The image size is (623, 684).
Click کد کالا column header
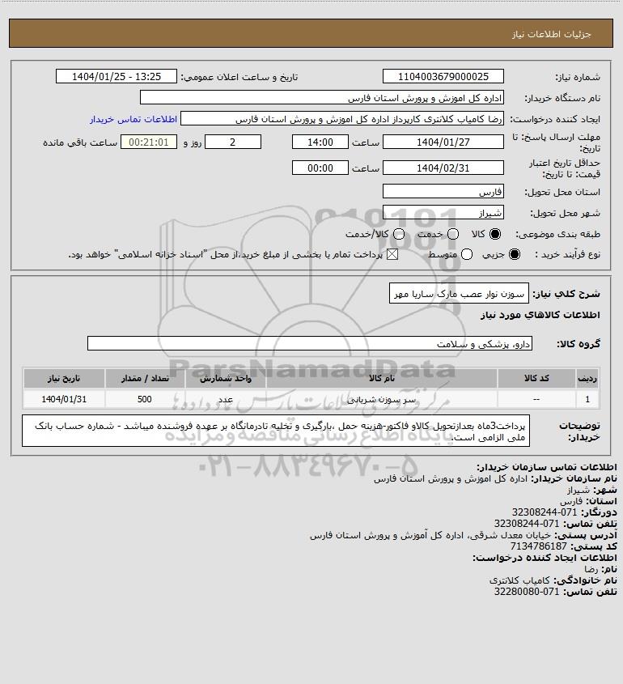coord(536,378)
